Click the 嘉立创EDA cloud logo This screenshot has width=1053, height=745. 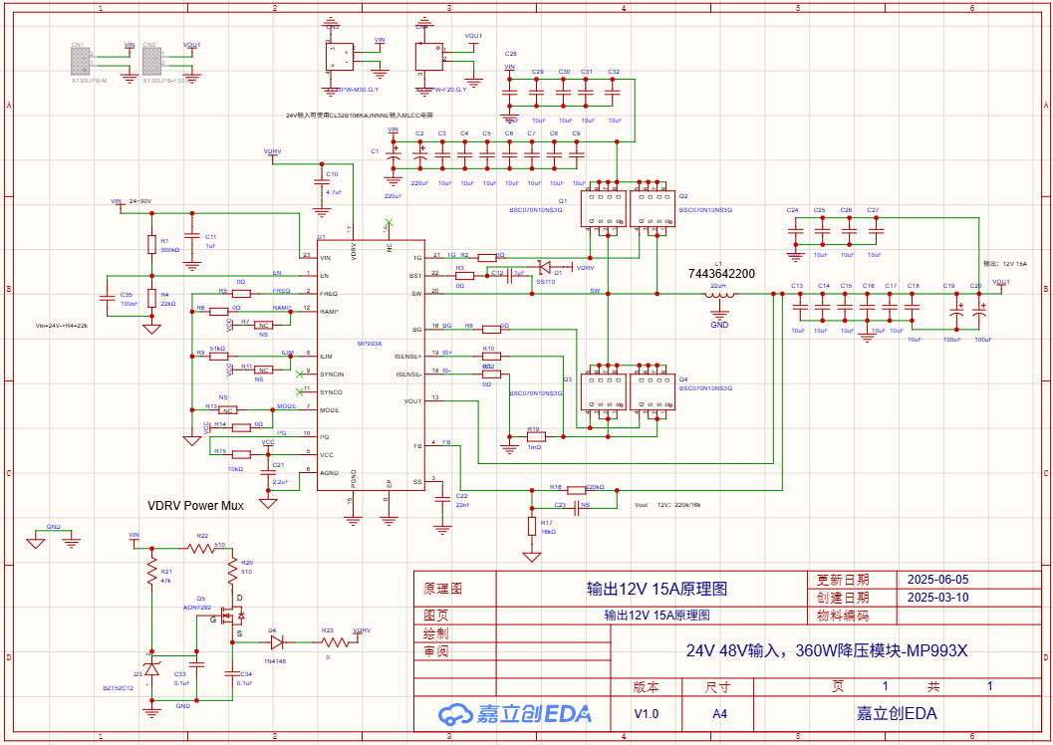coord(514,714)
